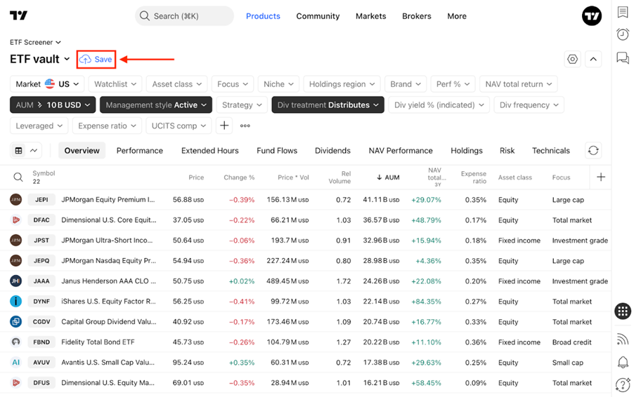634x397 pixels.
Task: Click the symbol search magnifier icon
Action: point(18,177)
